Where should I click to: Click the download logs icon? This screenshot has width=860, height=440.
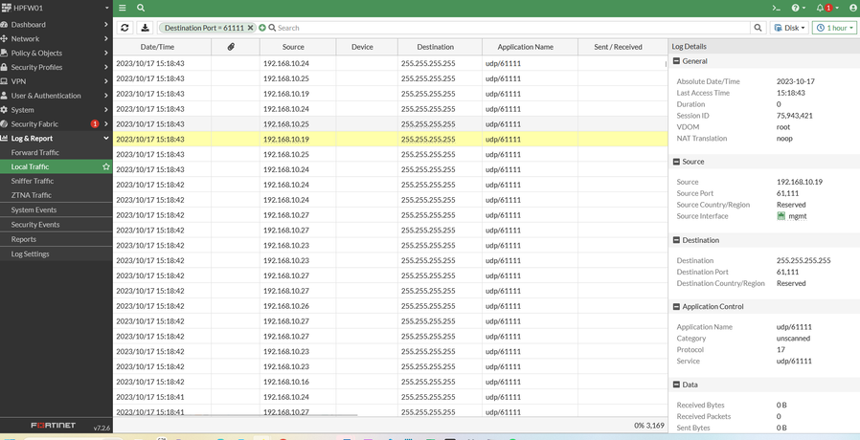click(x=145, y=28)
